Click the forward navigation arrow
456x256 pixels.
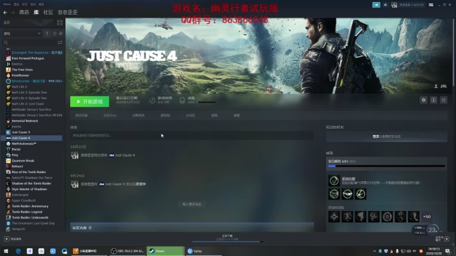coord(13,13)
